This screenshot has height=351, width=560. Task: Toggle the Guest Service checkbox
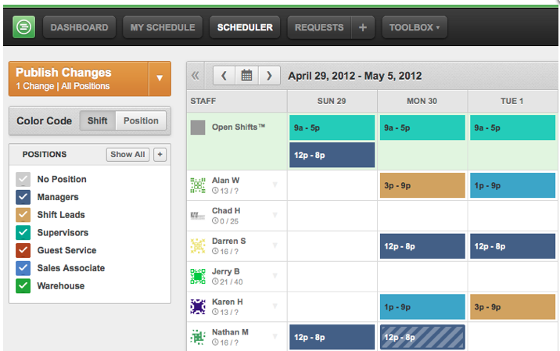pyautogui.click(x=23, y=250)
